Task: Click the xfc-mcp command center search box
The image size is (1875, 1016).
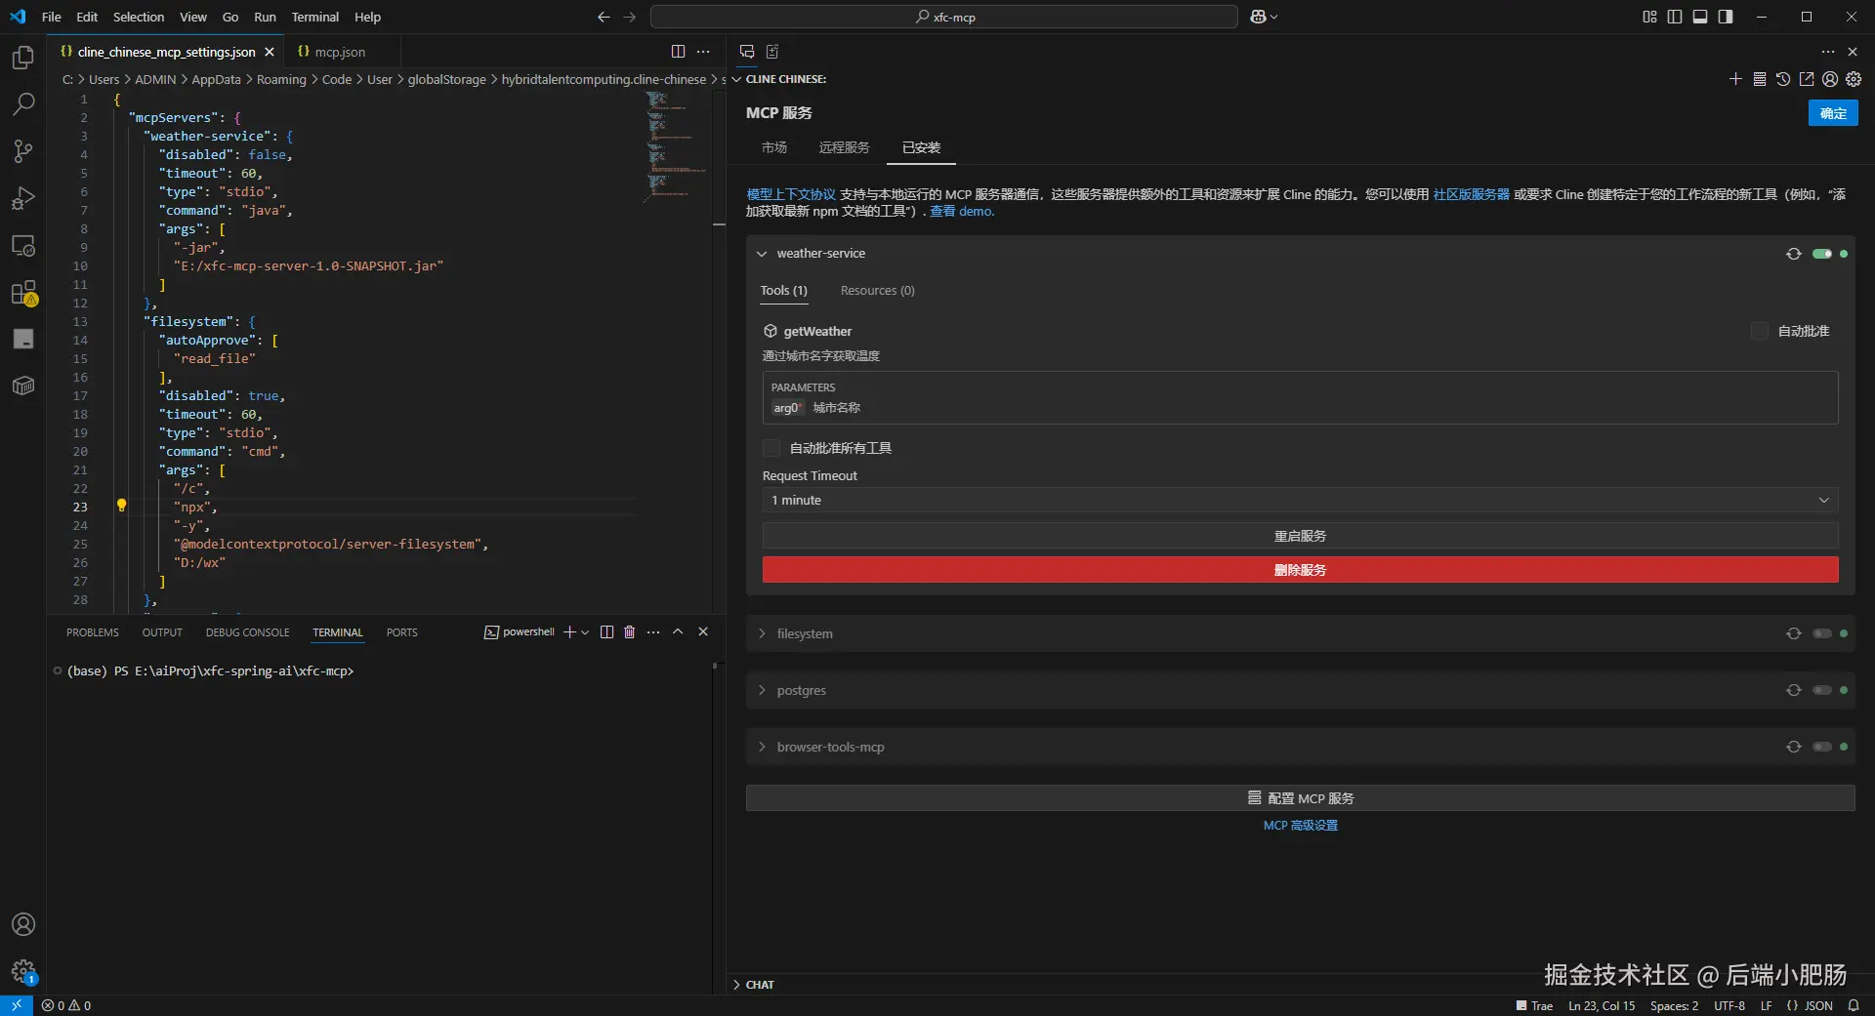Action: 944,17
